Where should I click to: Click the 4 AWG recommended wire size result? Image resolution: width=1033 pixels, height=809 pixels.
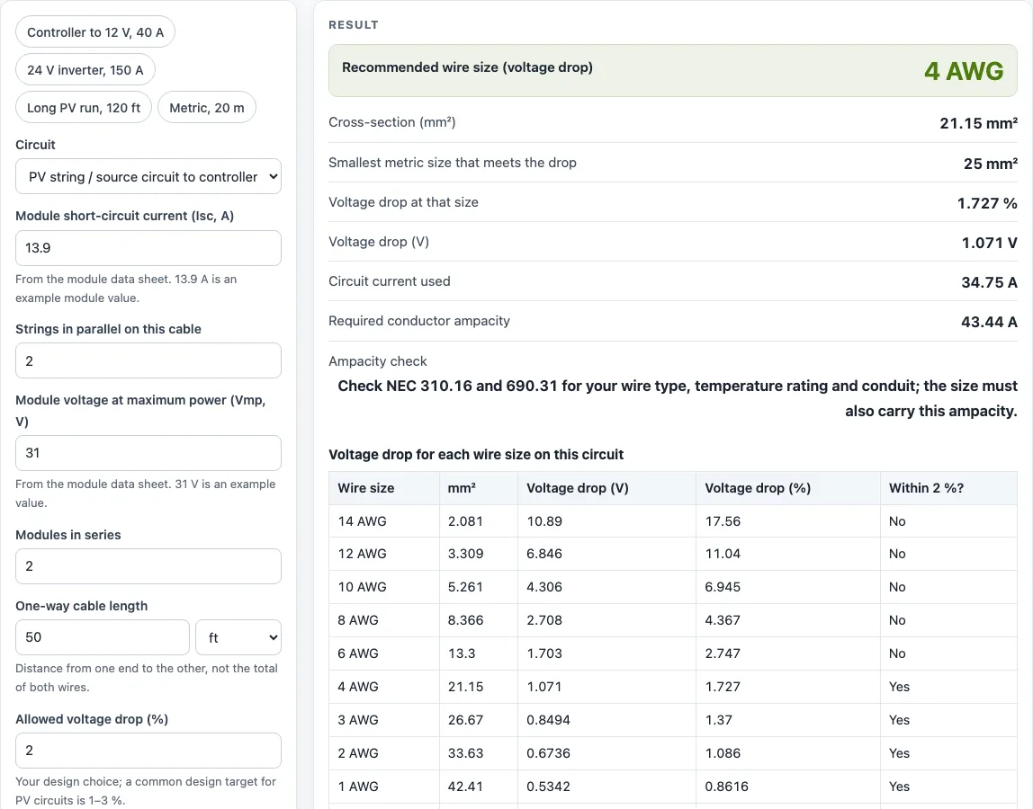click(x=964, y=71)
